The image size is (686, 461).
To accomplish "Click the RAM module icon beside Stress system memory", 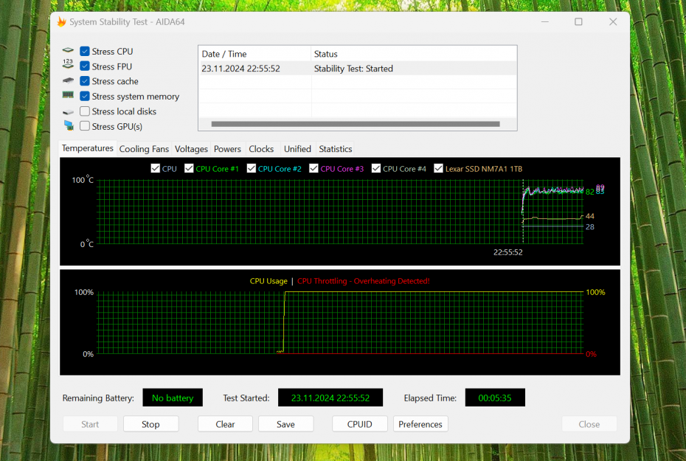I will [68, 96].
